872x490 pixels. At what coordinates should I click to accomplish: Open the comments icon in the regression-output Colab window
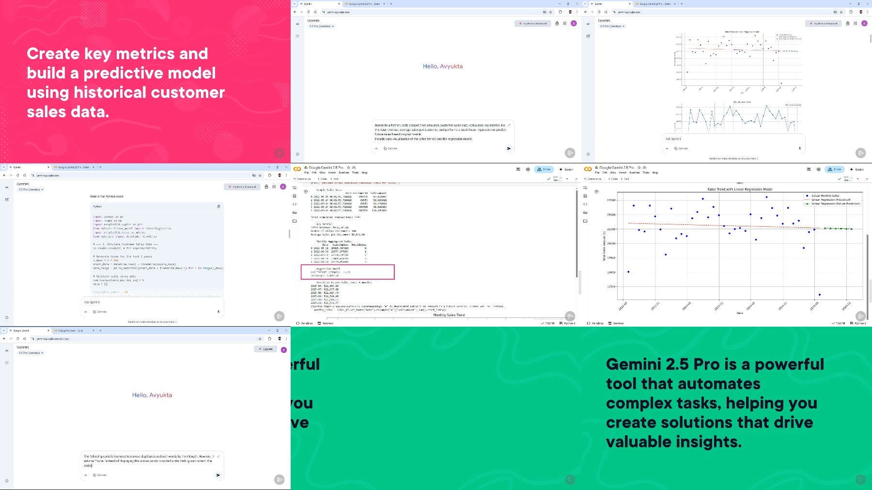click(518, 169)
